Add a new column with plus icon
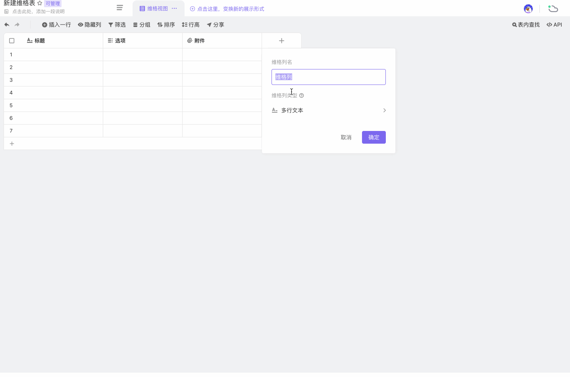This screenshot has width=570, height=377. pos(281,40)
